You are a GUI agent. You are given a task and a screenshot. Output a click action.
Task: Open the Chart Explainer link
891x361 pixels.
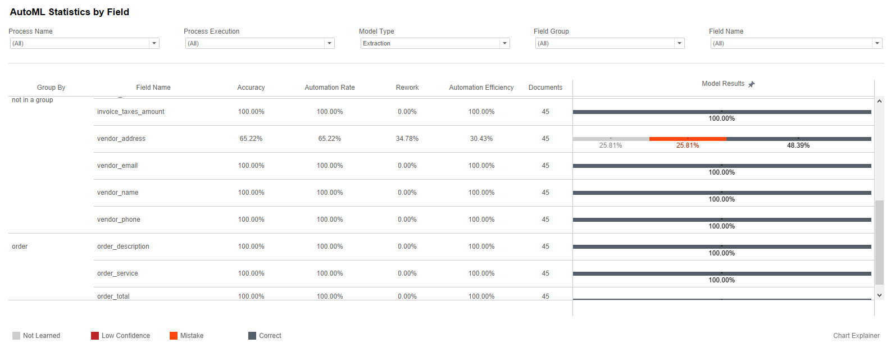pyautogui.click(x=856, y=336)
